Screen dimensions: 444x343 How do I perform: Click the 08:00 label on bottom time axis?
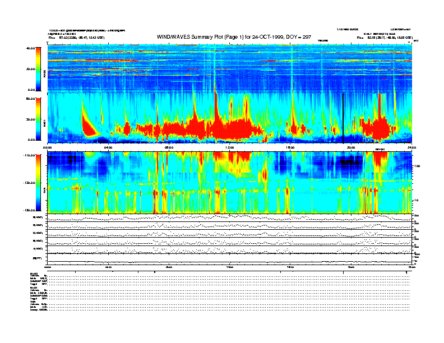click(x=169, y=267)
